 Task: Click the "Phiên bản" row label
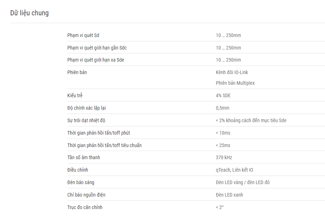coord(77,72)
